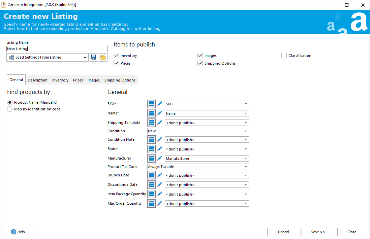Viewport: 370px width, 239px height.
Task: Click the list icon for Discontinue Date
Action: [x=151, y=184]
